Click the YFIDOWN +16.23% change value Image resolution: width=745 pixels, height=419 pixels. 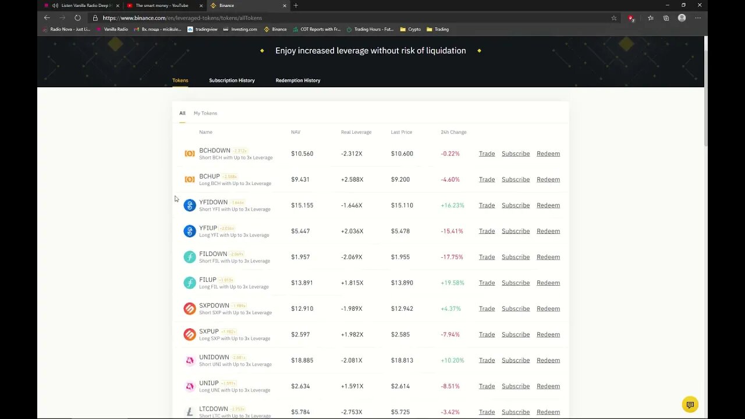(452, 205)
